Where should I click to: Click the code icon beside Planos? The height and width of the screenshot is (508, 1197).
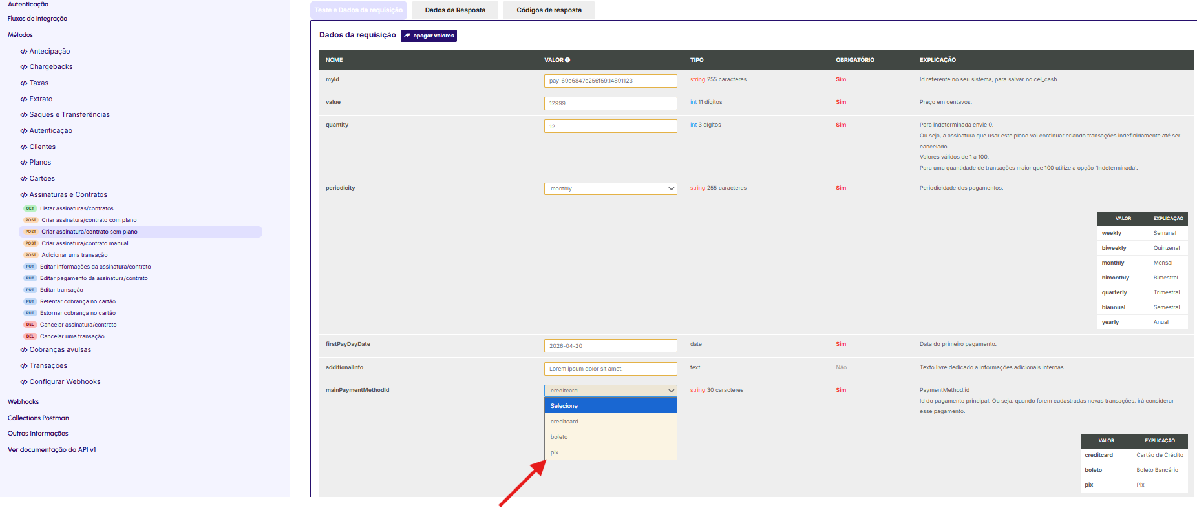(23, 163)
